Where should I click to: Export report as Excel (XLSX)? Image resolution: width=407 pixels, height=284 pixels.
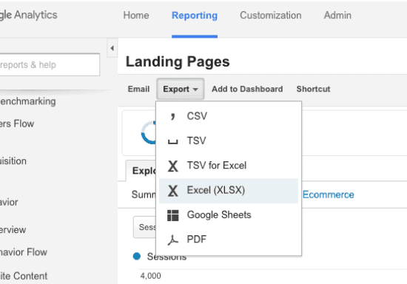pyautogui.click(x=229, y=190)
